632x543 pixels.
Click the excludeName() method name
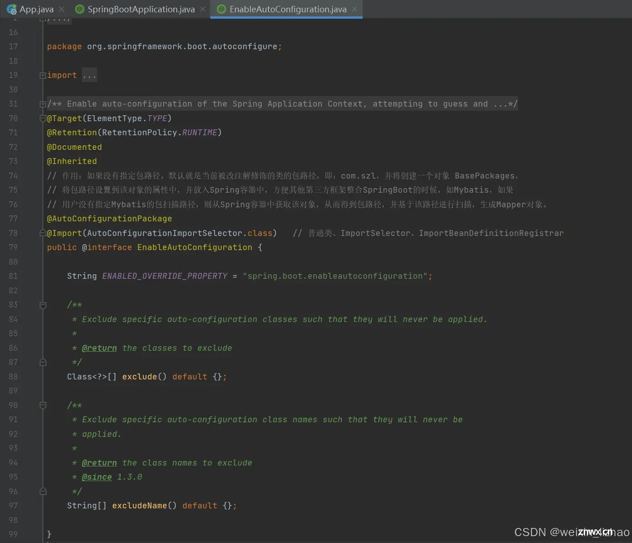pos(139,506)
